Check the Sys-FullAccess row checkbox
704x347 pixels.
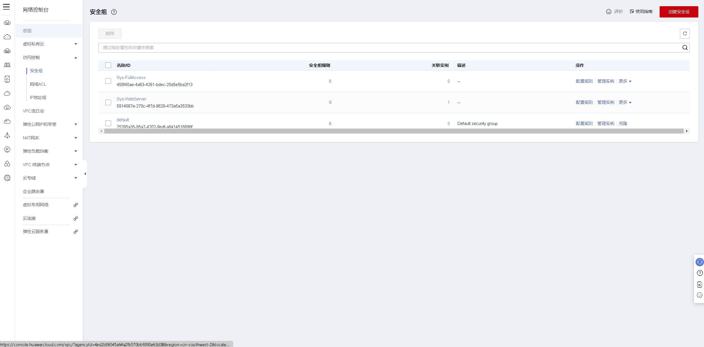108,81
